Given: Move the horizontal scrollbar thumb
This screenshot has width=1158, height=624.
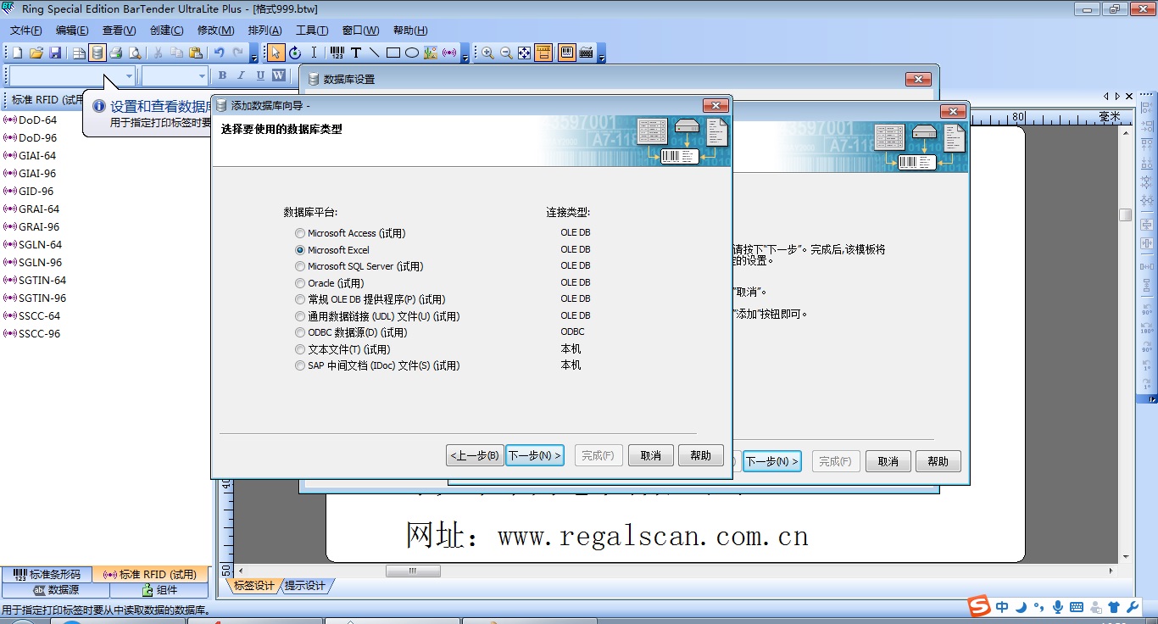Looking at the screenshot, I should 413,571.
